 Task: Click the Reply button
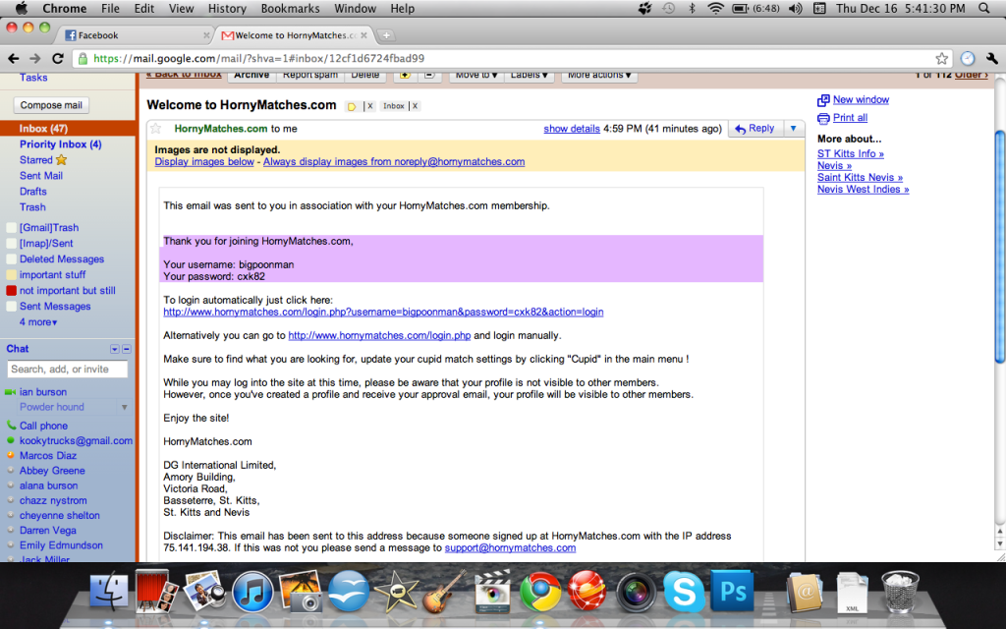[754, 129]
